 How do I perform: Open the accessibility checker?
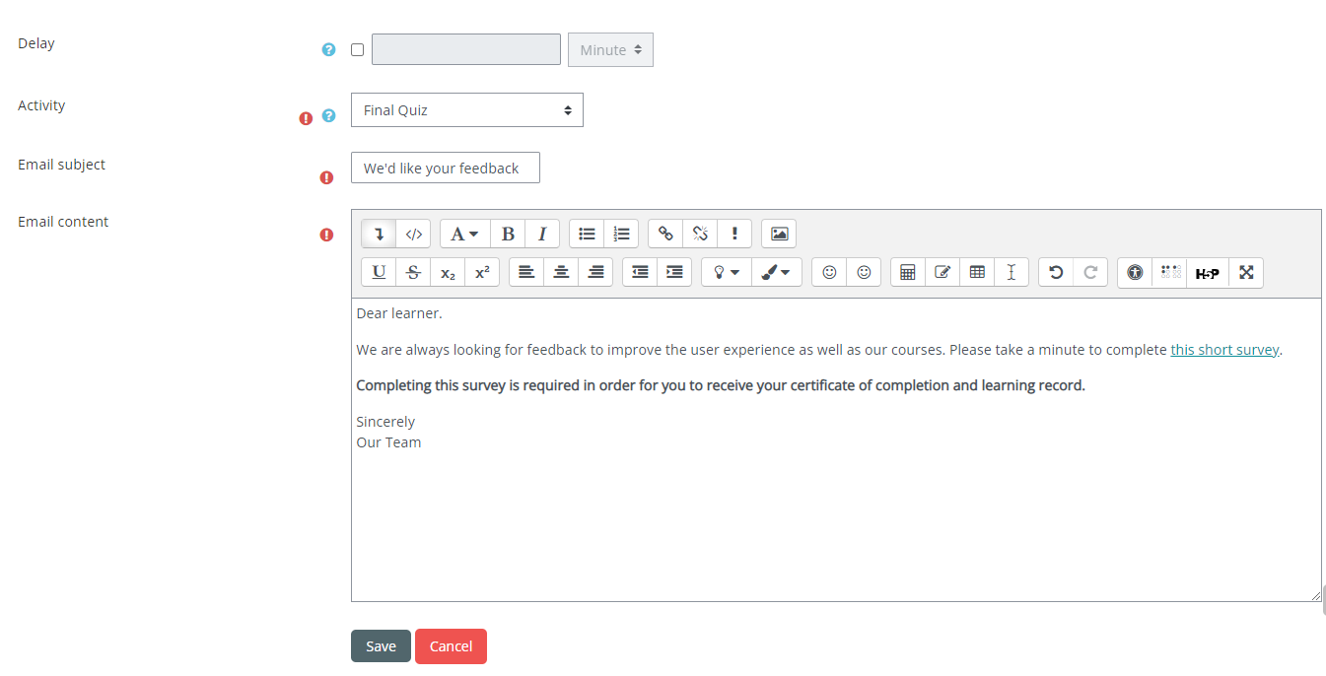coord(1135,273)
